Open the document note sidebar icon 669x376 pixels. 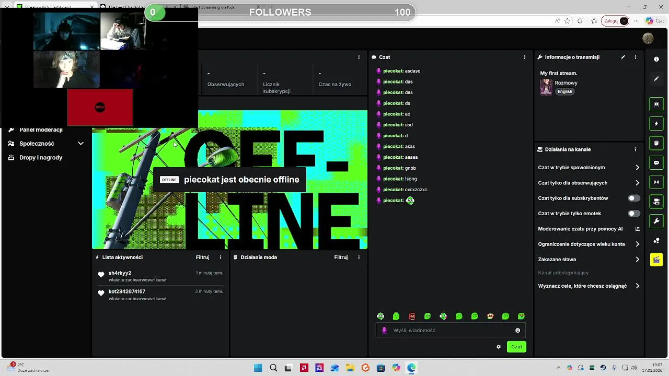pos(656,143)
